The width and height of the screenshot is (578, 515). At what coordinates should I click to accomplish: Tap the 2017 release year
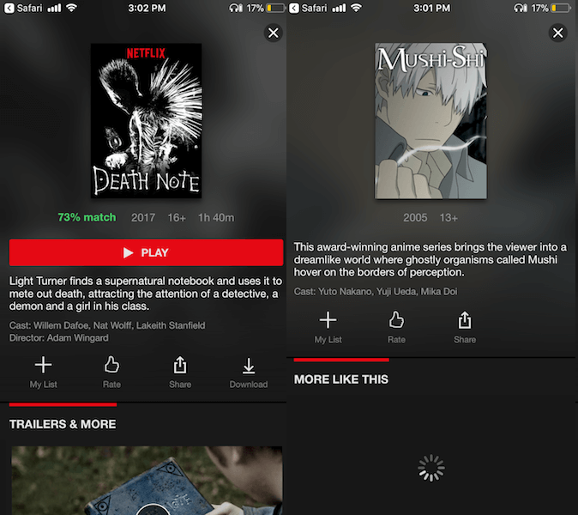143,218
